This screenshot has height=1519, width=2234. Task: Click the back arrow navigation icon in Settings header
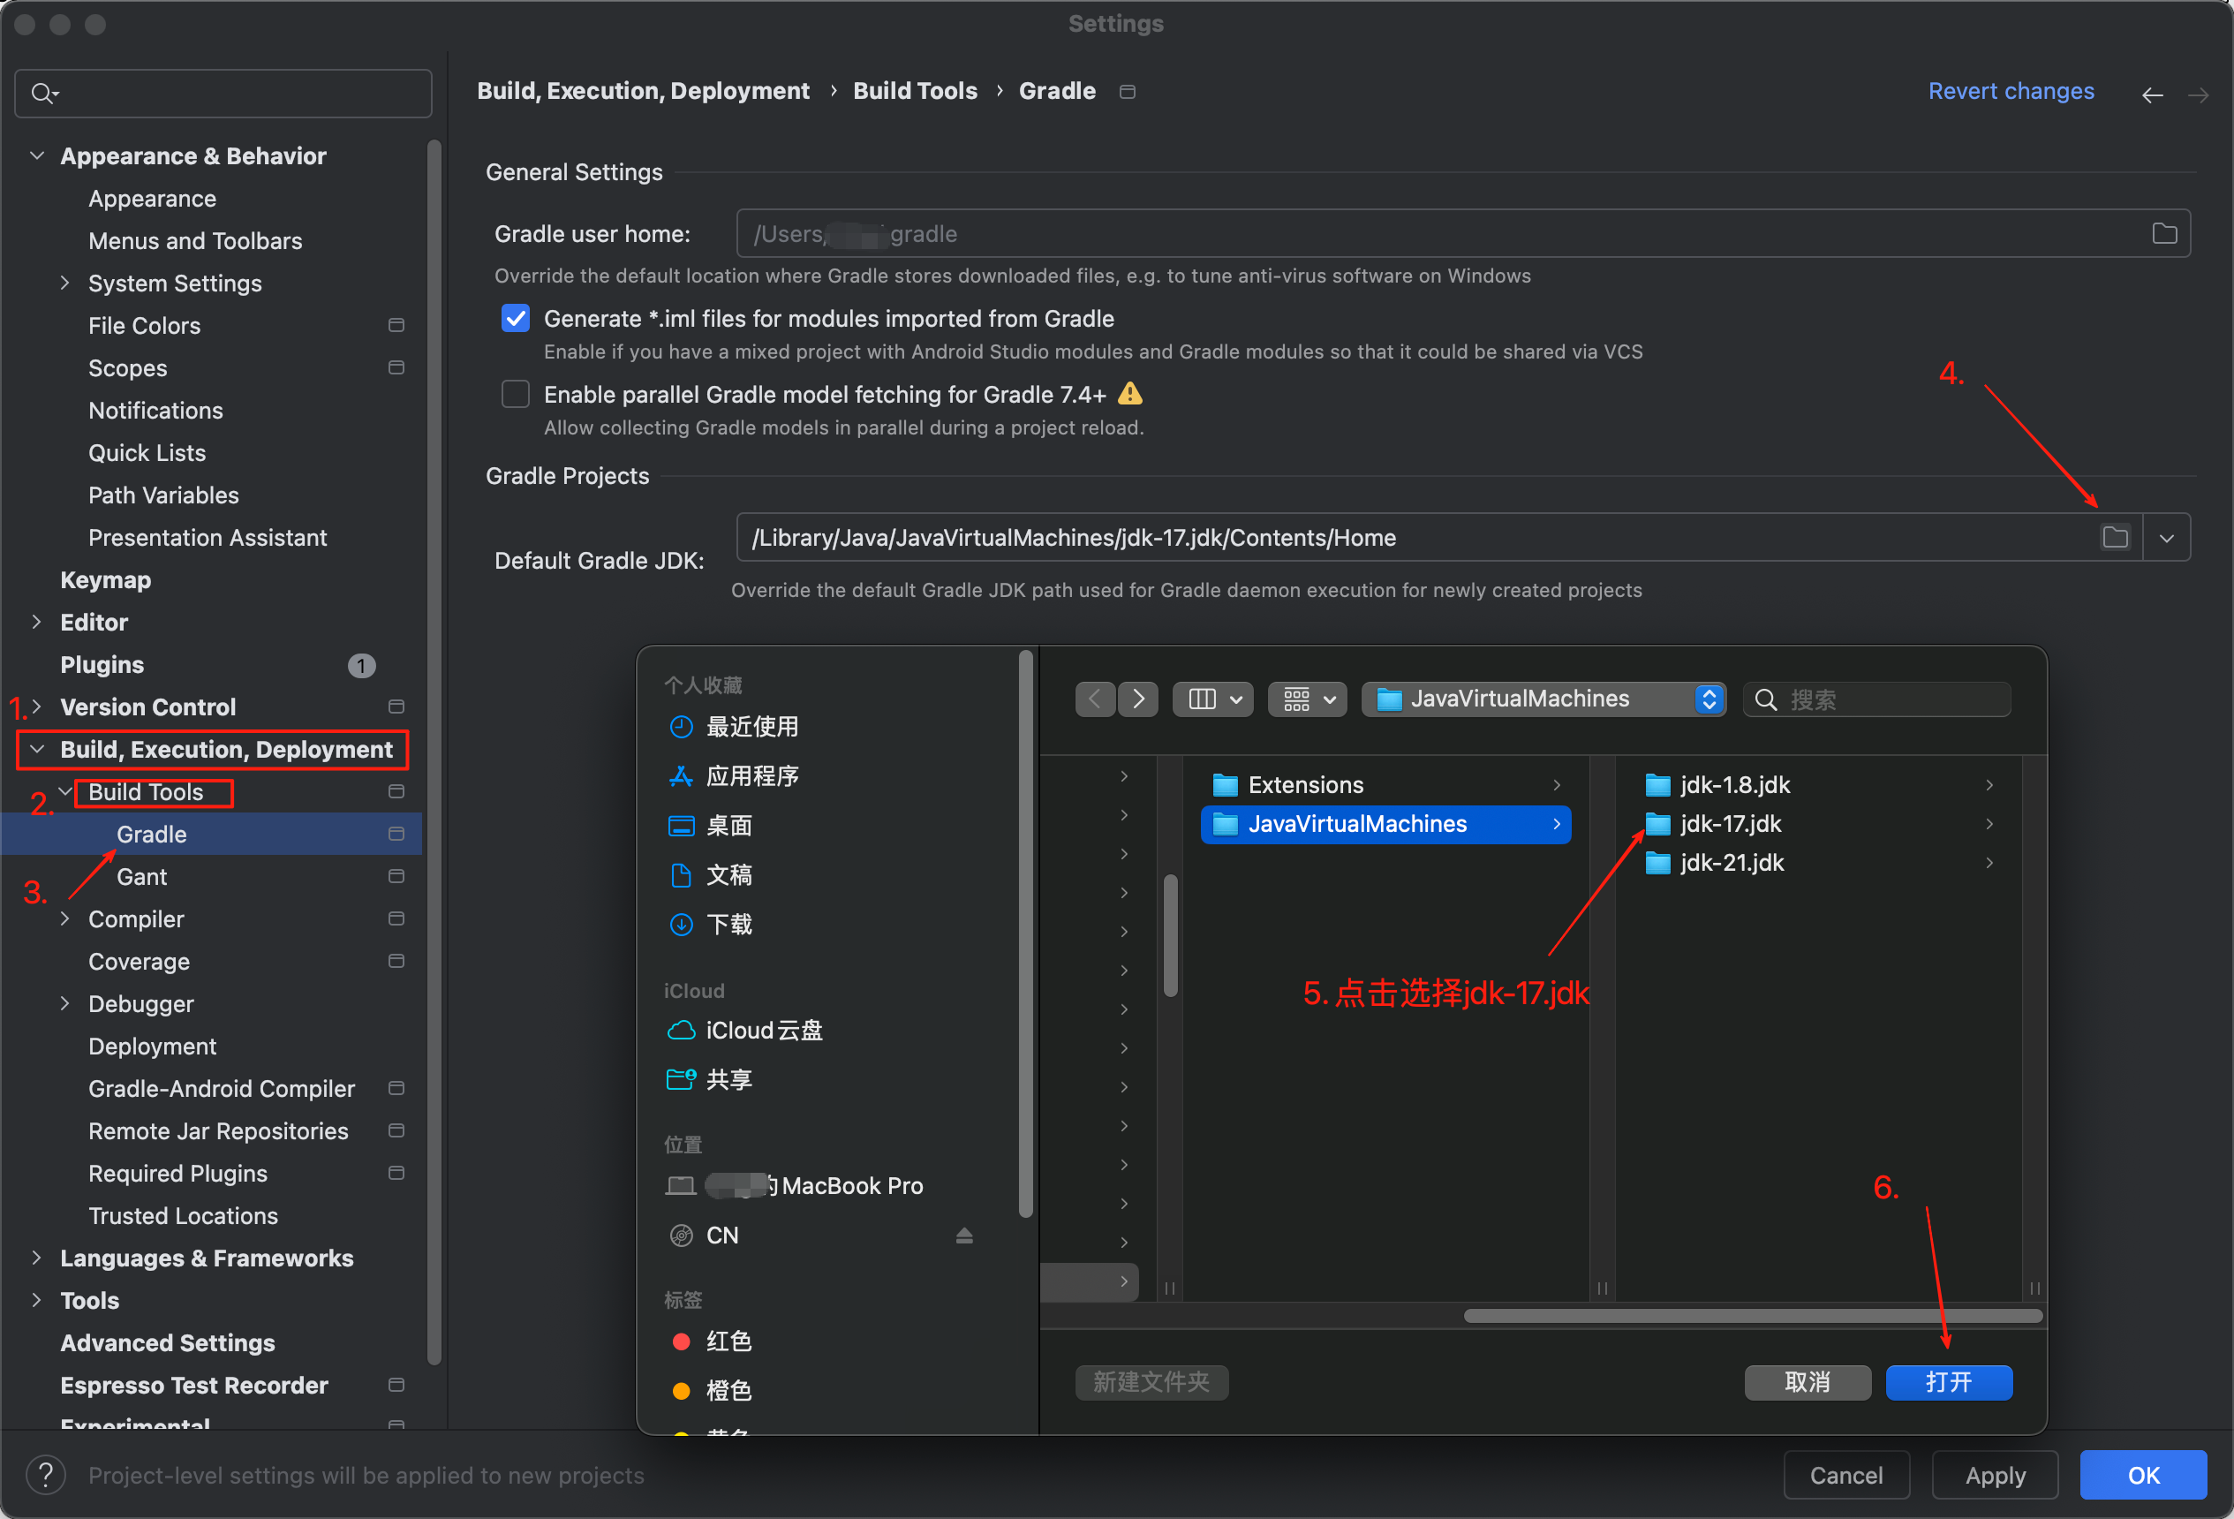coord(2152,94)
